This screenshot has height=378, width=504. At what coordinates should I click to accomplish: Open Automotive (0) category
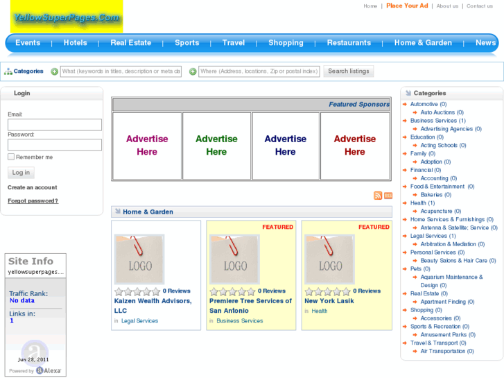click(428, 104)
